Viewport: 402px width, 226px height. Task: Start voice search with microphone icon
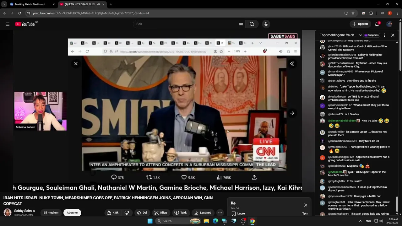pyautogui.click(x=266, y=24)
